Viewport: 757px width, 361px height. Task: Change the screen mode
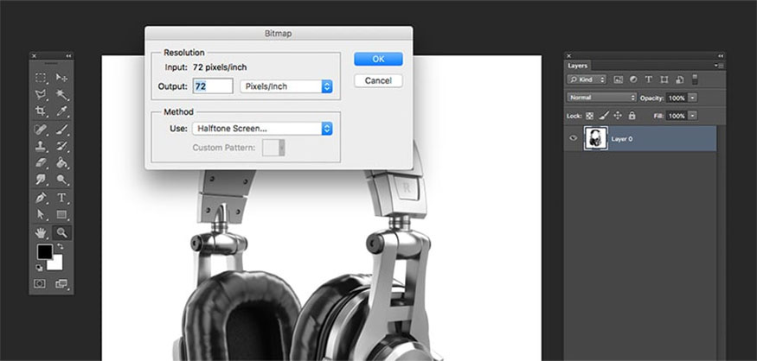click(x=61, y=284)
